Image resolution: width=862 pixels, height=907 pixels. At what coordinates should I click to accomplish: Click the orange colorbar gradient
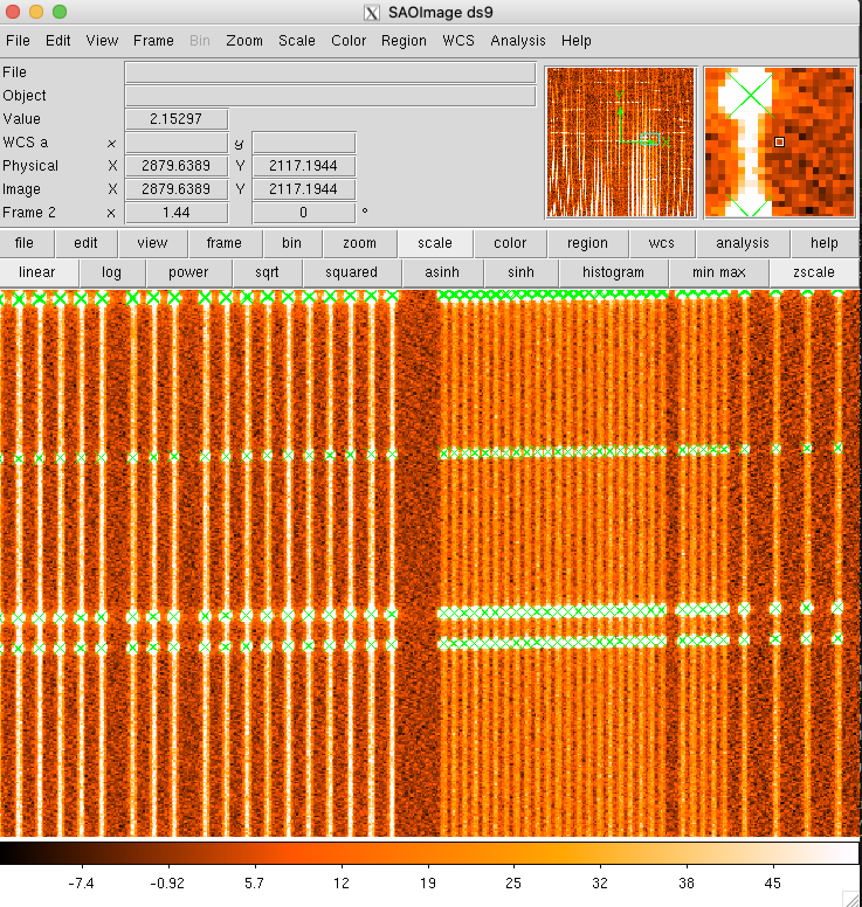pyautogui.click(x=430, y=853)
